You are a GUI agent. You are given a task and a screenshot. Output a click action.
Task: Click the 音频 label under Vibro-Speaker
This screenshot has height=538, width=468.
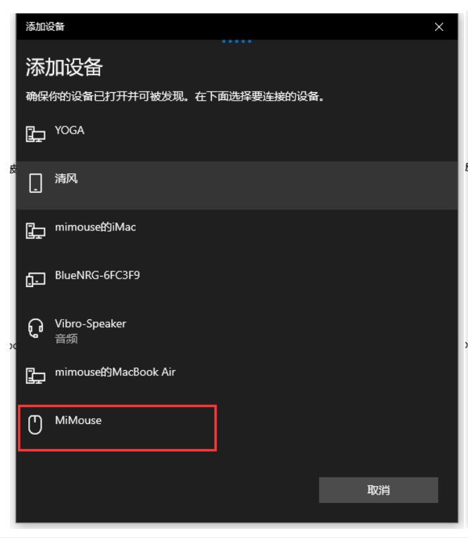tap(66, 339)
